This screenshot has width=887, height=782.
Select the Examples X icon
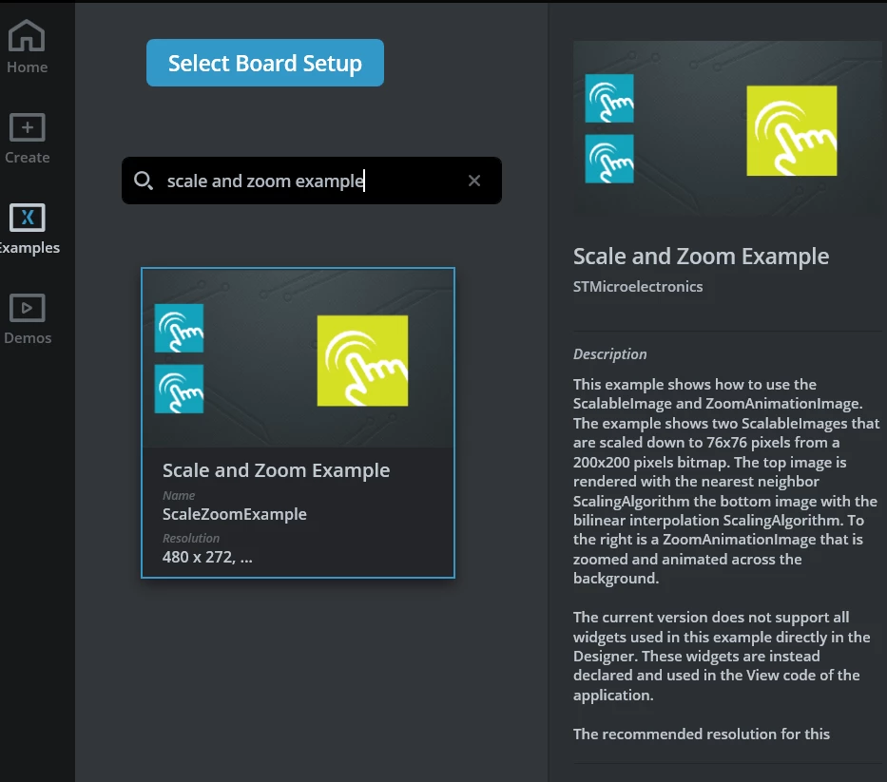click(x=27, y=218)
